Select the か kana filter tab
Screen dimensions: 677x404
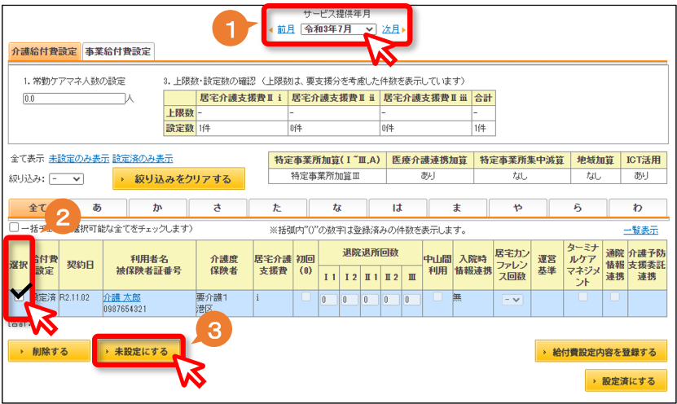pos(157,208)
